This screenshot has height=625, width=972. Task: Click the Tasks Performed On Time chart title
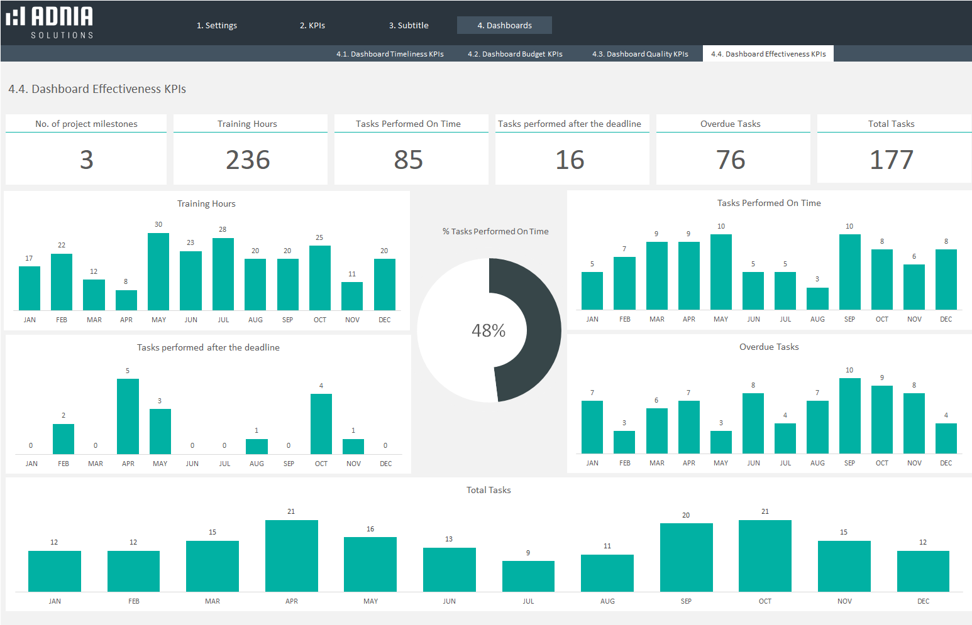(769, 203)
